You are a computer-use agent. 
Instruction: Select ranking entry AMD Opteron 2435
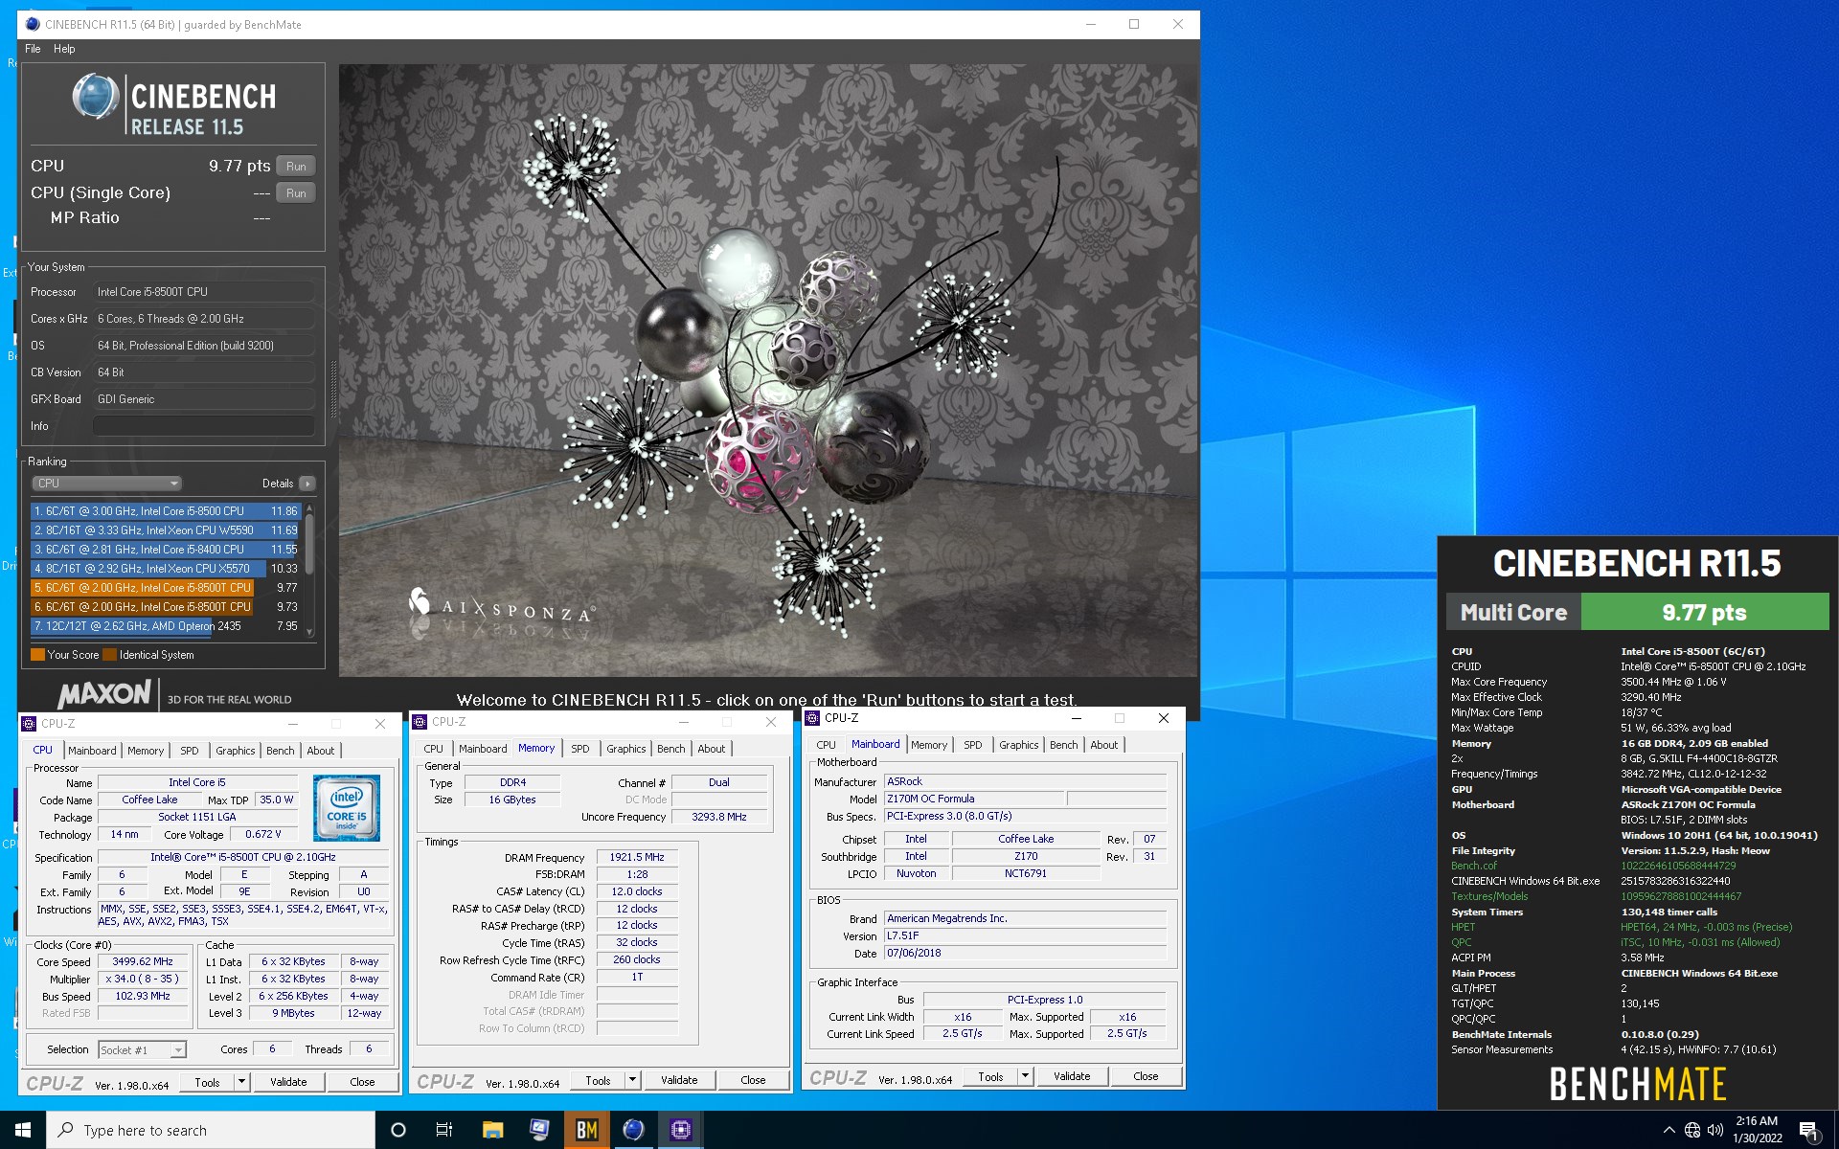(x=166, y=626)
